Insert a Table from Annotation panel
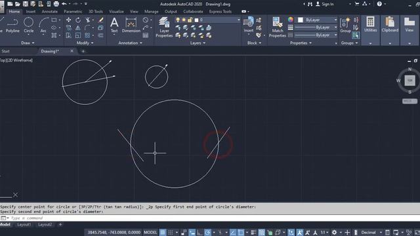420x236 pixels. pos(146,35)
